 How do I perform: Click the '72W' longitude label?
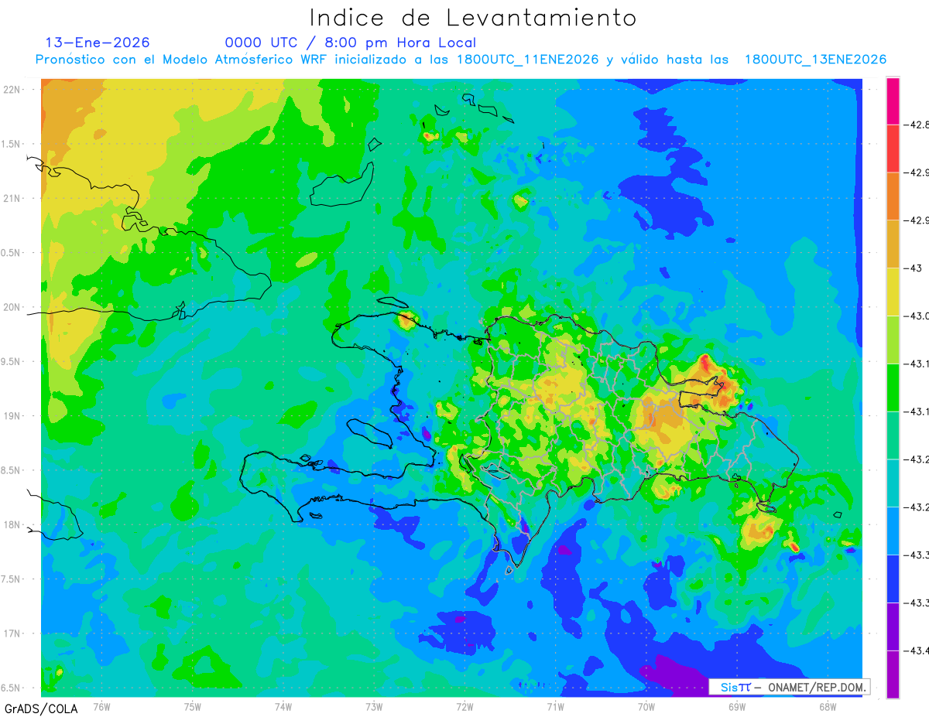click(x=464, y=705)
